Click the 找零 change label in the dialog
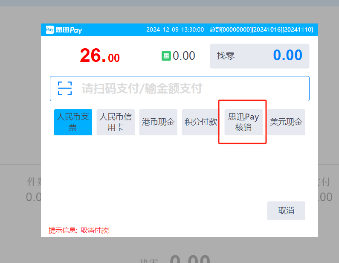This screenshot has height=263, width=339. coord(226,56)
